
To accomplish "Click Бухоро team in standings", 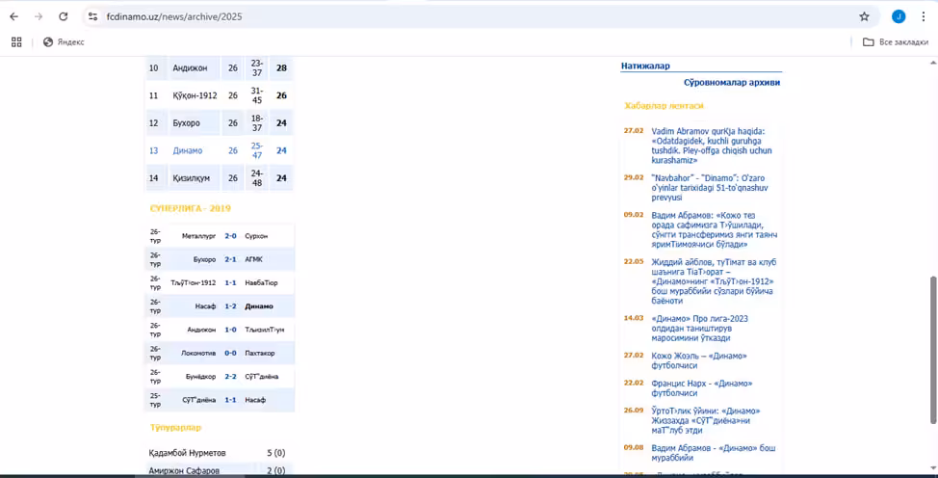I will pyautogui.click(x=186, y=122).
